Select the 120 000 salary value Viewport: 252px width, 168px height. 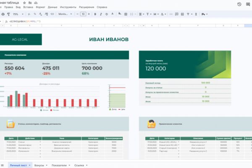pos(155,68)
